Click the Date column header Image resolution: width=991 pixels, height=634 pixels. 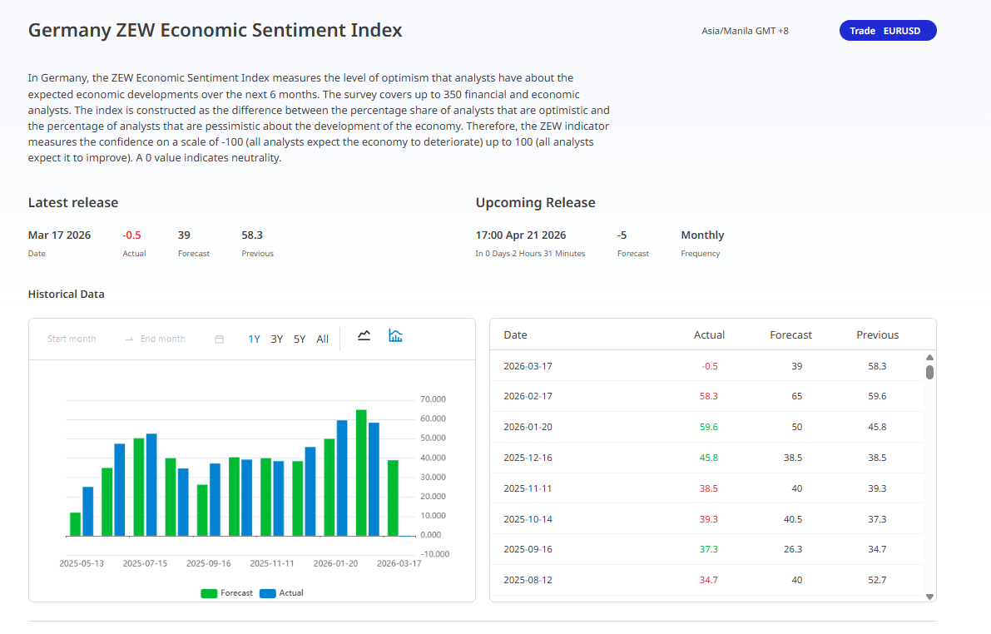pyautogui.click(x=516, y=335)
